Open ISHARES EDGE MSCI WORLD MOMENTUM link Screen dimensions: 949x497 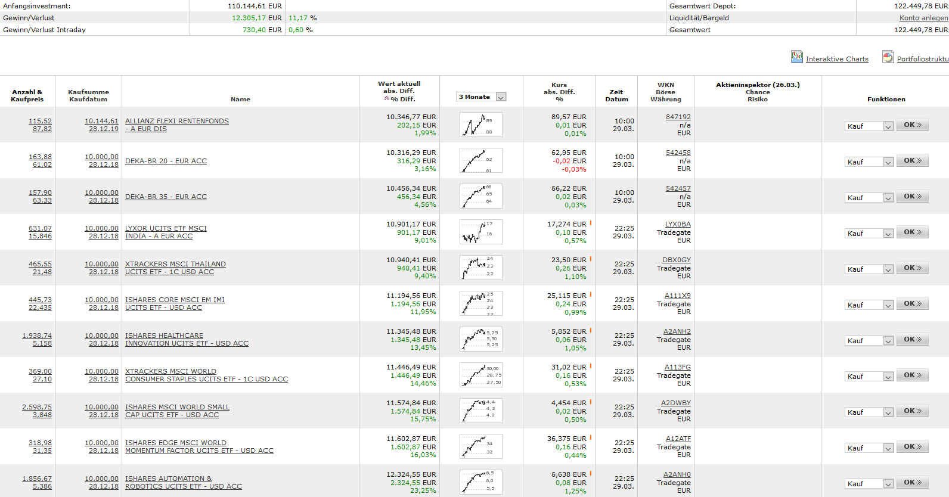point(199,446)
